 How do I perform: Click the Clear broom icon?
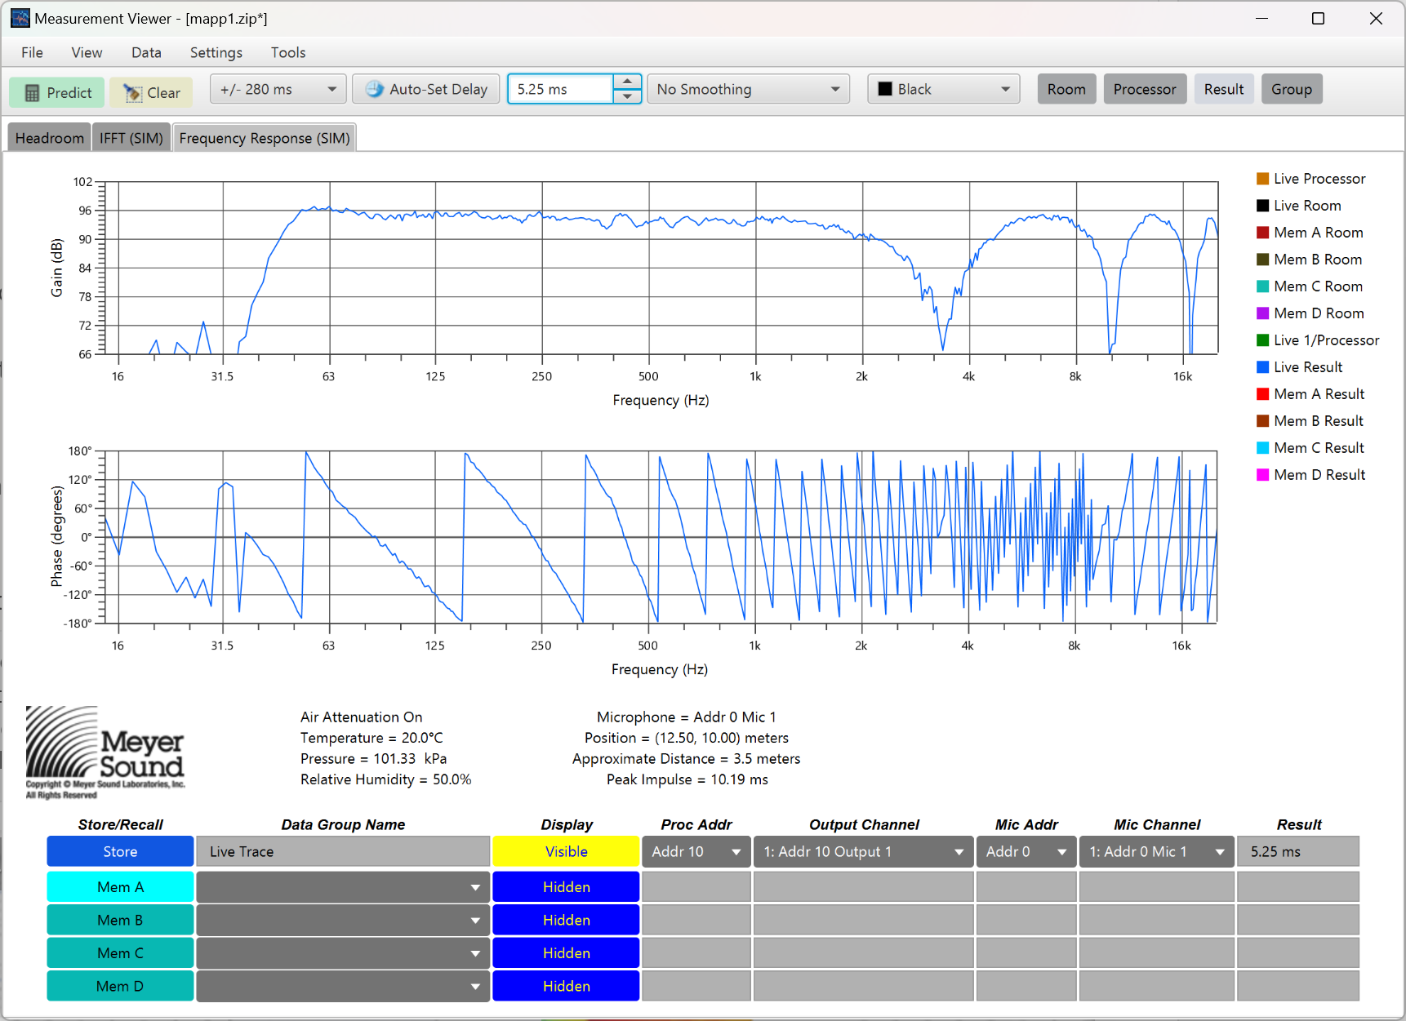(131, 93)
